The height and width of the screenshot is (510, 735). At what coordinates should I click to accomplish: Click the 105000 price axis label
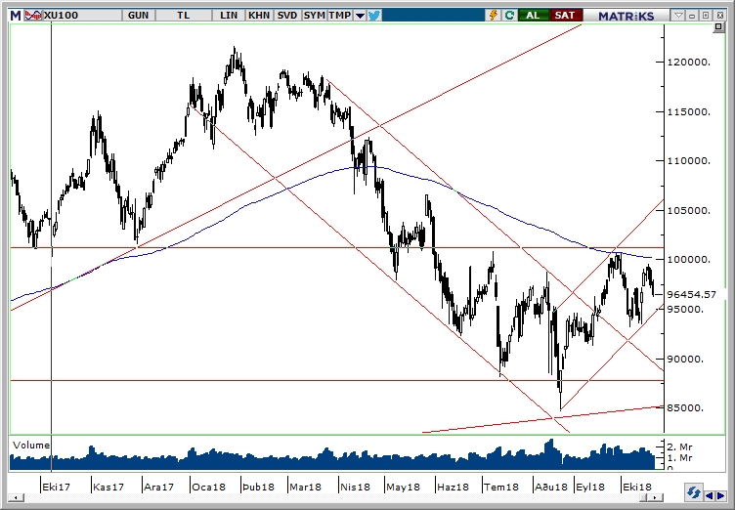click(688, 210)
